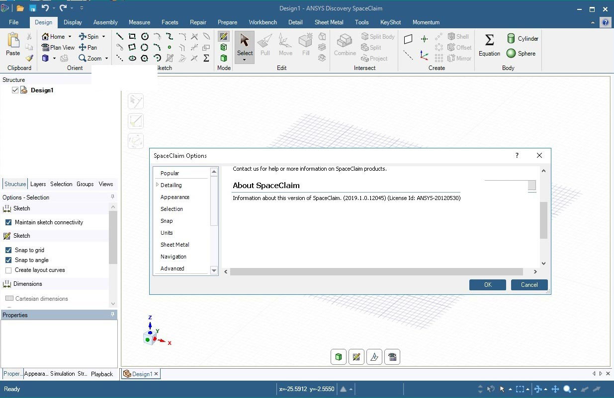This screenshot has width=614, height=398.
Task: Select the Circle sketch tool
Action: pyautogui.click(x=145, y=36)
